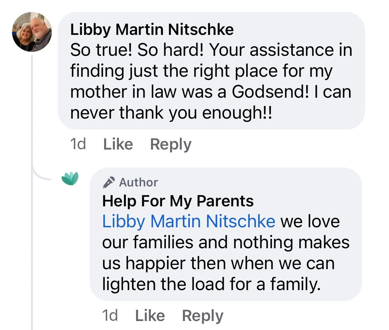Viewport: 389px width, 330px height.
Task: Like the Help For My Parents reply
Action: pyautogui.click(x=150, y=315)
